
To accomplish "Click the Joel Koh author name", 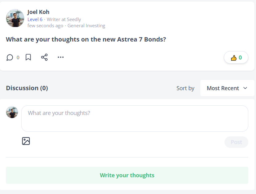I will (x=38, y=12).
